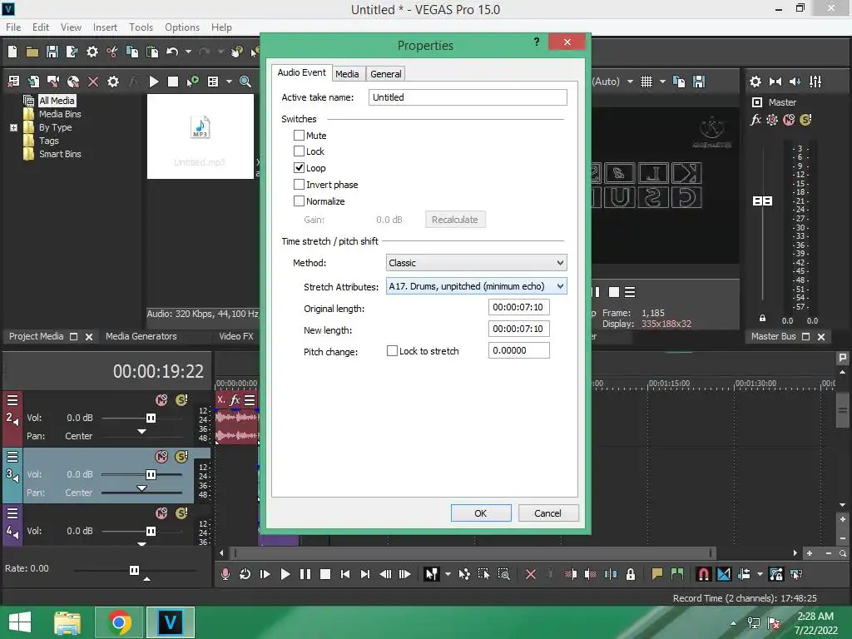Click the Capture Video icon in Project Media
The width and height of the screenshot is (852, 639).
pos(53,82)
